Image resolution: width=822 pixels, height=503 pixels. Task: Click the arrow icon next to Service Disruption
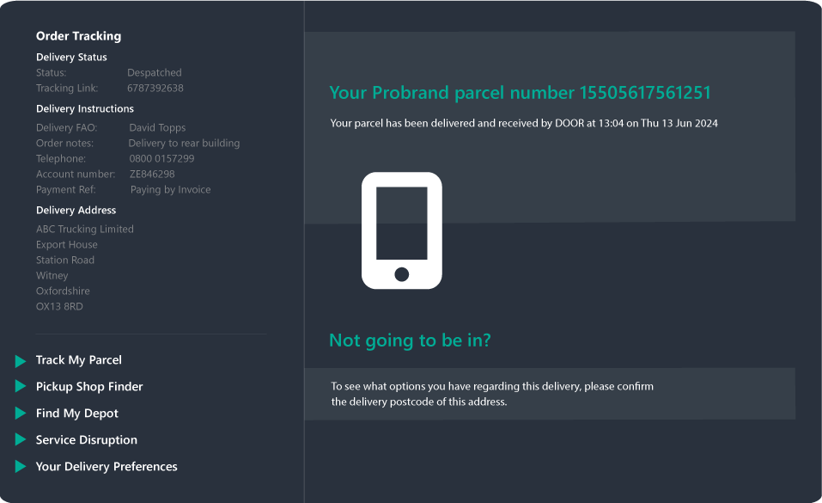(x=19, y=440)
